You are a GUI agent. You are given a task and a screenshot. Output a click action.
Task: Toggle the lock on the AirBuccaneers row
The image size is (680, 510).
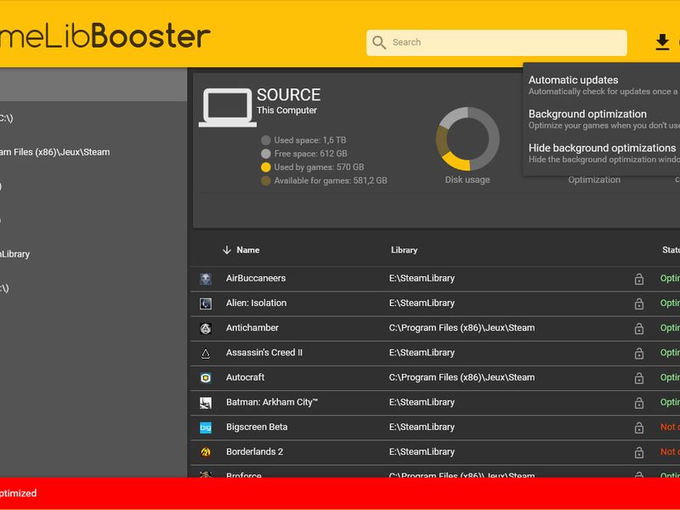[639, 279]
